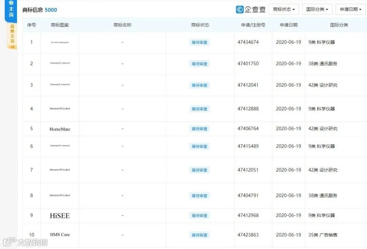Click 35类 广告销售 in the HMS Core row
The width and height of the screenshot is (367, 249).
click(x=323, y=235)
